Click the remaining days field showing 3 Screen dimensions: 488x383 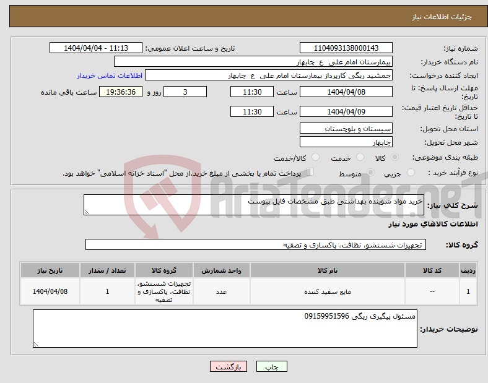185,92
